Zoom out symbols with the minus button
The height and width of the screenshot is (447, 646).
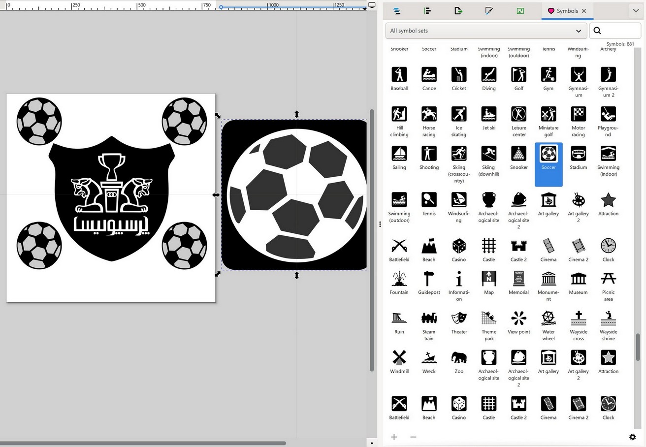click(413, 437)
